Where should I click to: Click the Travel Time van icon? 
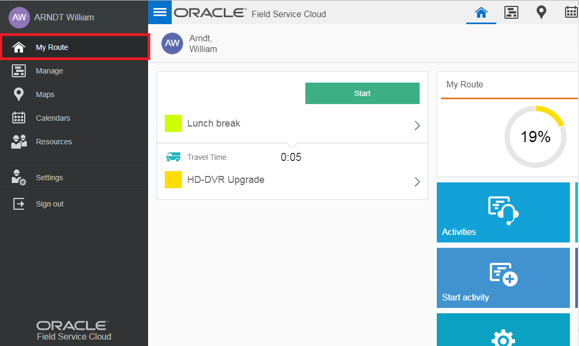click(x=173, y=157)
